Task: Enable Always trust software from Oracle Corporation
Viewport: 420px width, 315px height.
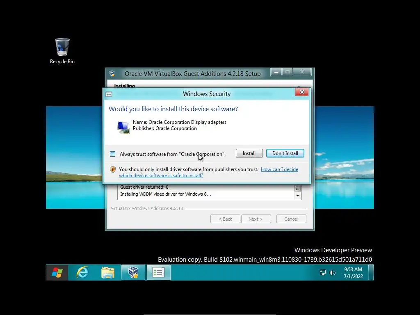Action: point(113,154)
